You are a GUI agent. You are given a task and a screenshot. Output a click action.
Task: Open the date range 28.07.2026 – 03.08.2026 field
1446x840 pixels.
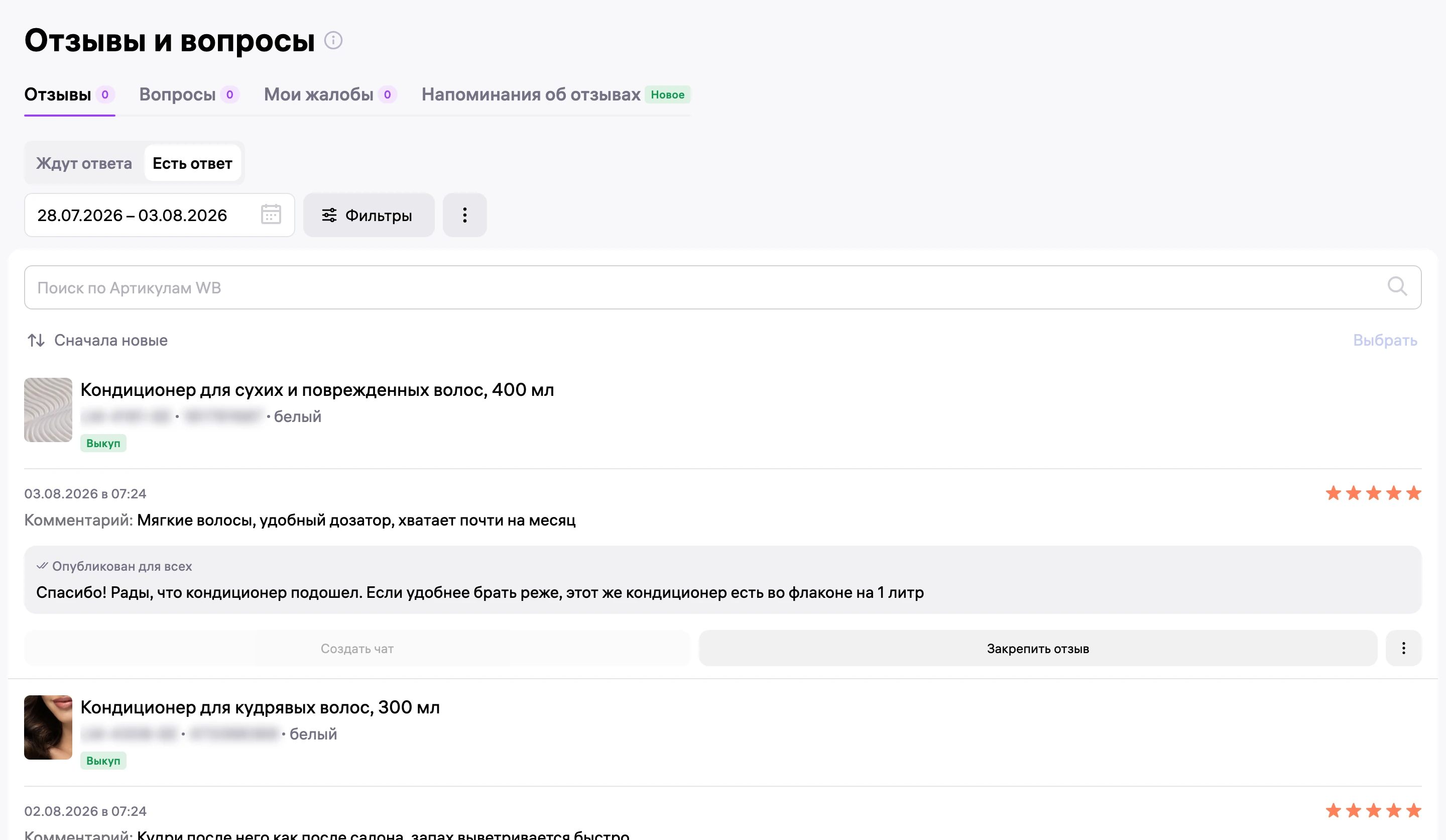click(160, 215)
